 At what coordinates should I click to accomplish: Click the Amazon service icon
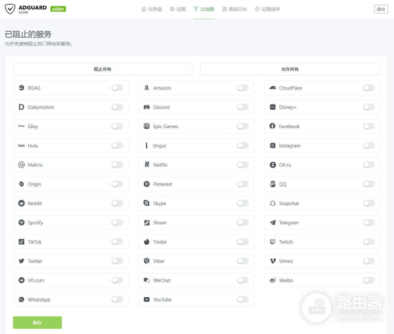click(x=146, y=88)
